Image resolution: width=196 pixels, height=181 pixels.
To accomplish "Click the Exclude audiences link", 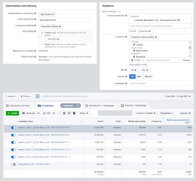I will (x=132, y=31).
